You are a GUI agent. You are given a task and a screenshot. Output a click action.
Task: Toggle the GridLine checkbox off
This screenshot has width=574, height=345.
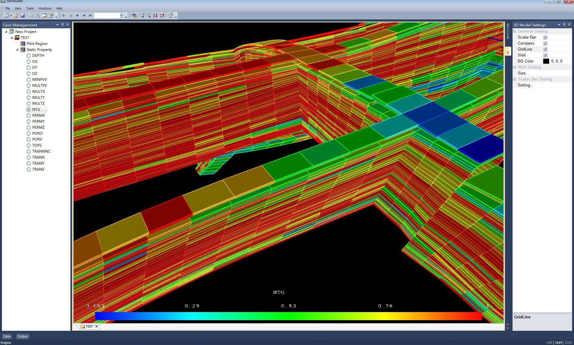pyautogui.click(x=545, y=49)
